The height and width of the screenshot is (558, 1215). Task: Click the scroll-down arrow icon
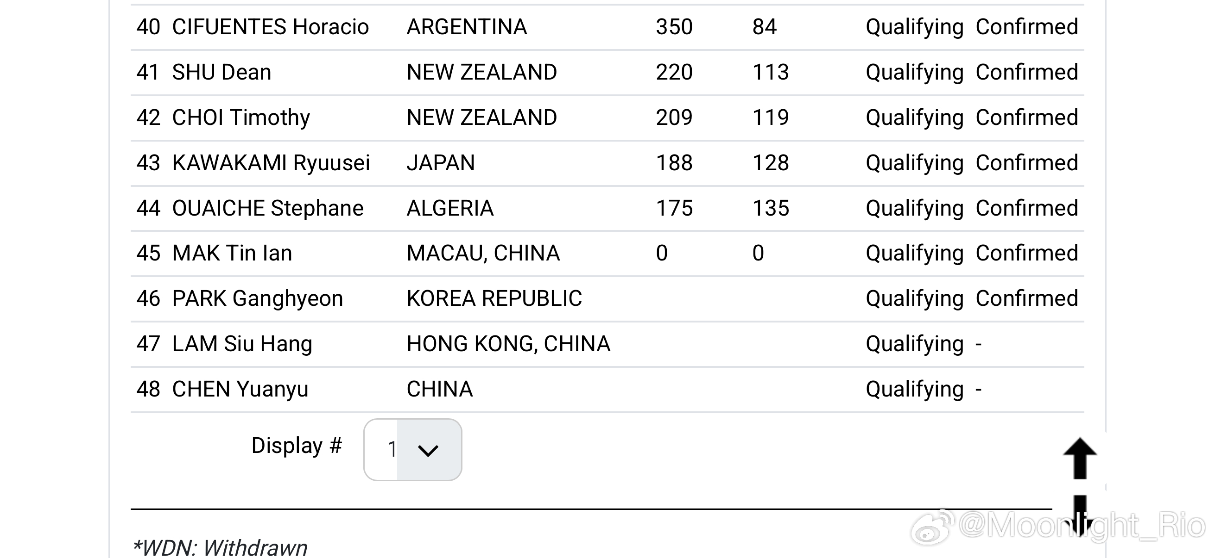pyautogui.click(x=1080, y=515)
